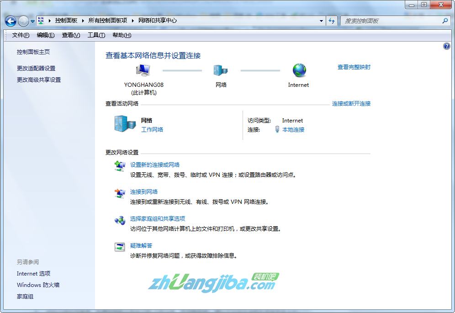Click the 网络 node icon in the map

[x=221, y=70]
